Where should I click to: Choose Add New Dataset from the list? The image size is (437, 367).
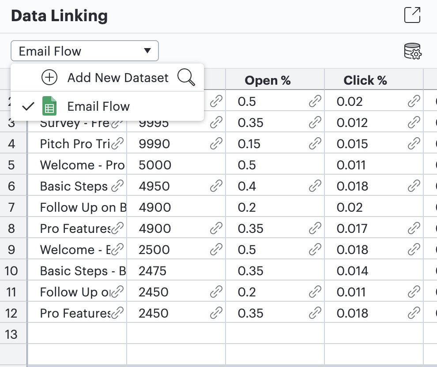tap(117, 78)
